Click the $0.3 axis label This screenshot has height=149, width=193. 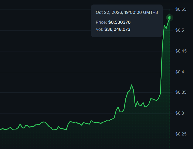[x=180, y=113]
